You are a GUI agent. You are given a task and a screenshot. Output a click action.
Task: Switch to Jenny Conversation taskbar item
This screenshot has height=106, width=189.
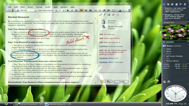pos(27,104)
